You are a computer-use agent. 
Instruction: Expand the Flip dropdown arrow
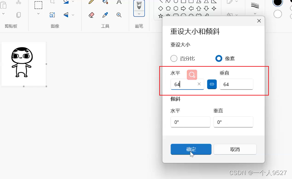(x=73, y=15)
